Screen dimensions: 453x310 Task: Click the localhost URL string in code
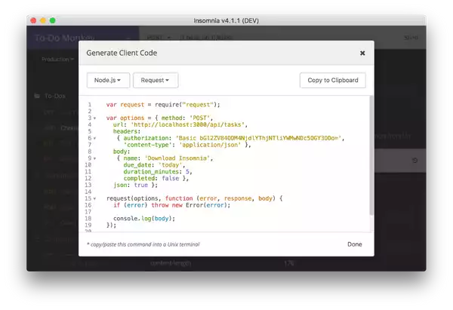tap(188, 124)
